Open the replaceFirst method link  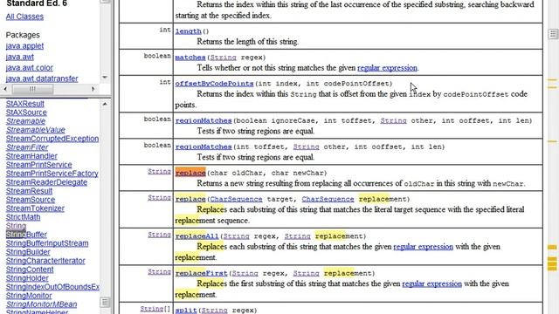pos(202,273)
